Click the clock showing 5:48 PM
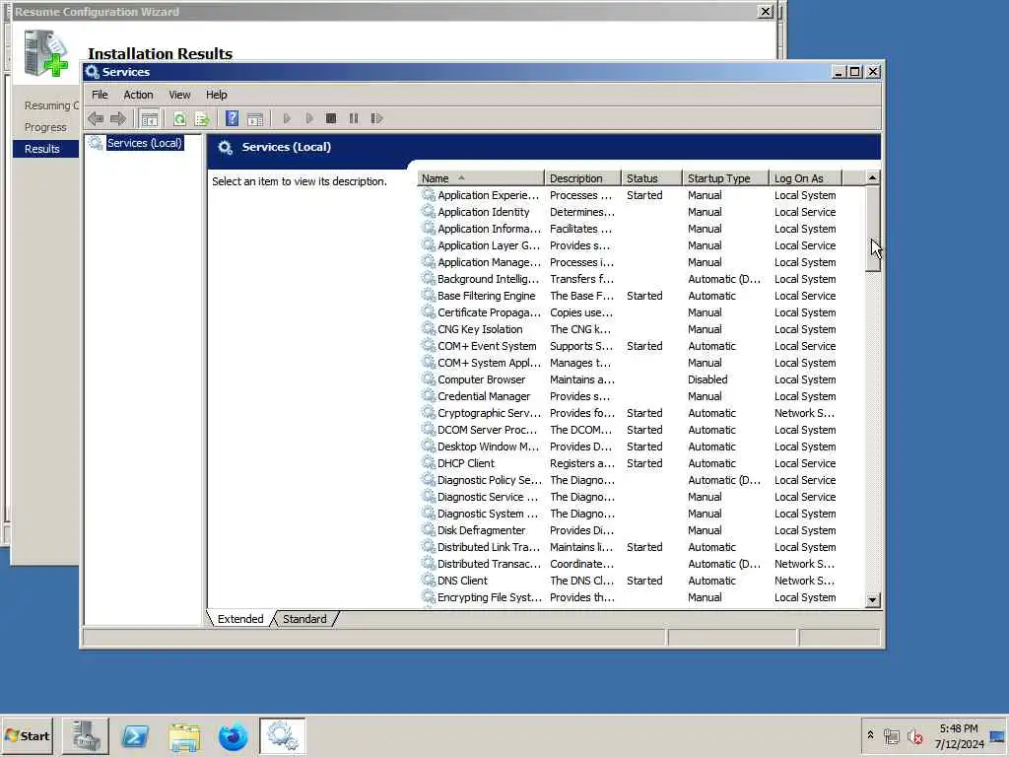The height and width of the screenshot is (757, 1009). [x=959, y=728]
